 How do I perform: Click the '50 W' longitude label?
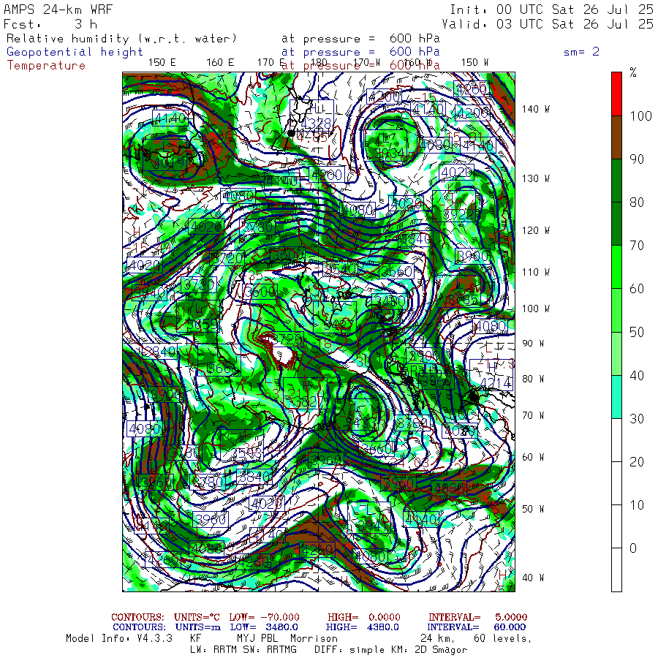pyautogui.click(x=533, y=509)
